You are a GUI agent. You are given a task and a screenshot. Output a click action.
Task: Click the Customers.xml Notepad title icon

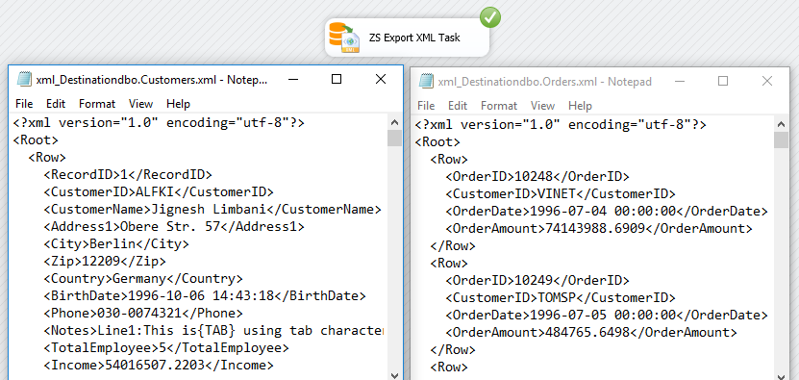(23, 79)
